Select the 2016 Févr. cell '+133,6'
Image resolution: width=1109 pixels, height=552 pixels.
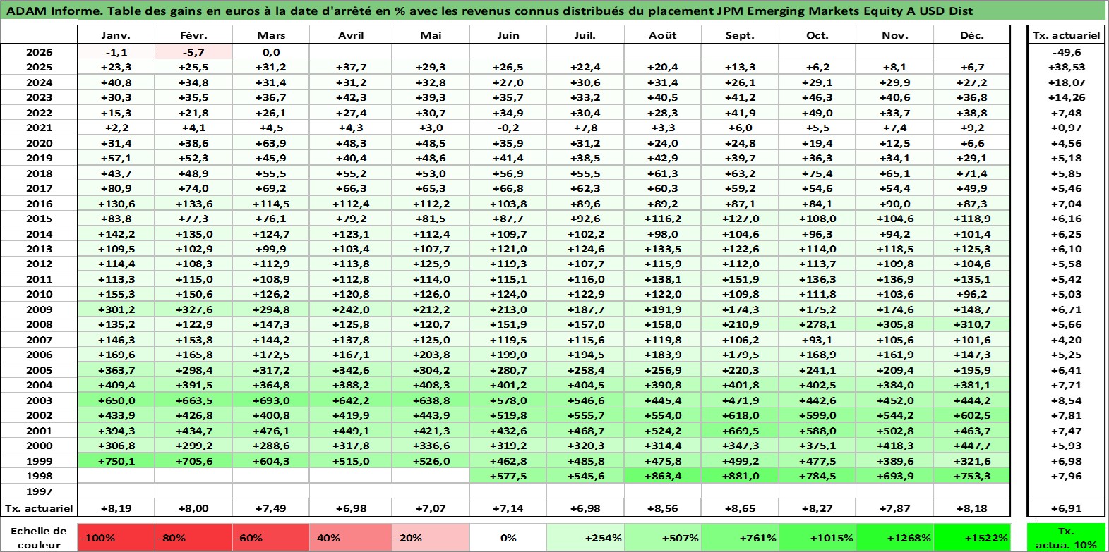[x=193, y=204]
